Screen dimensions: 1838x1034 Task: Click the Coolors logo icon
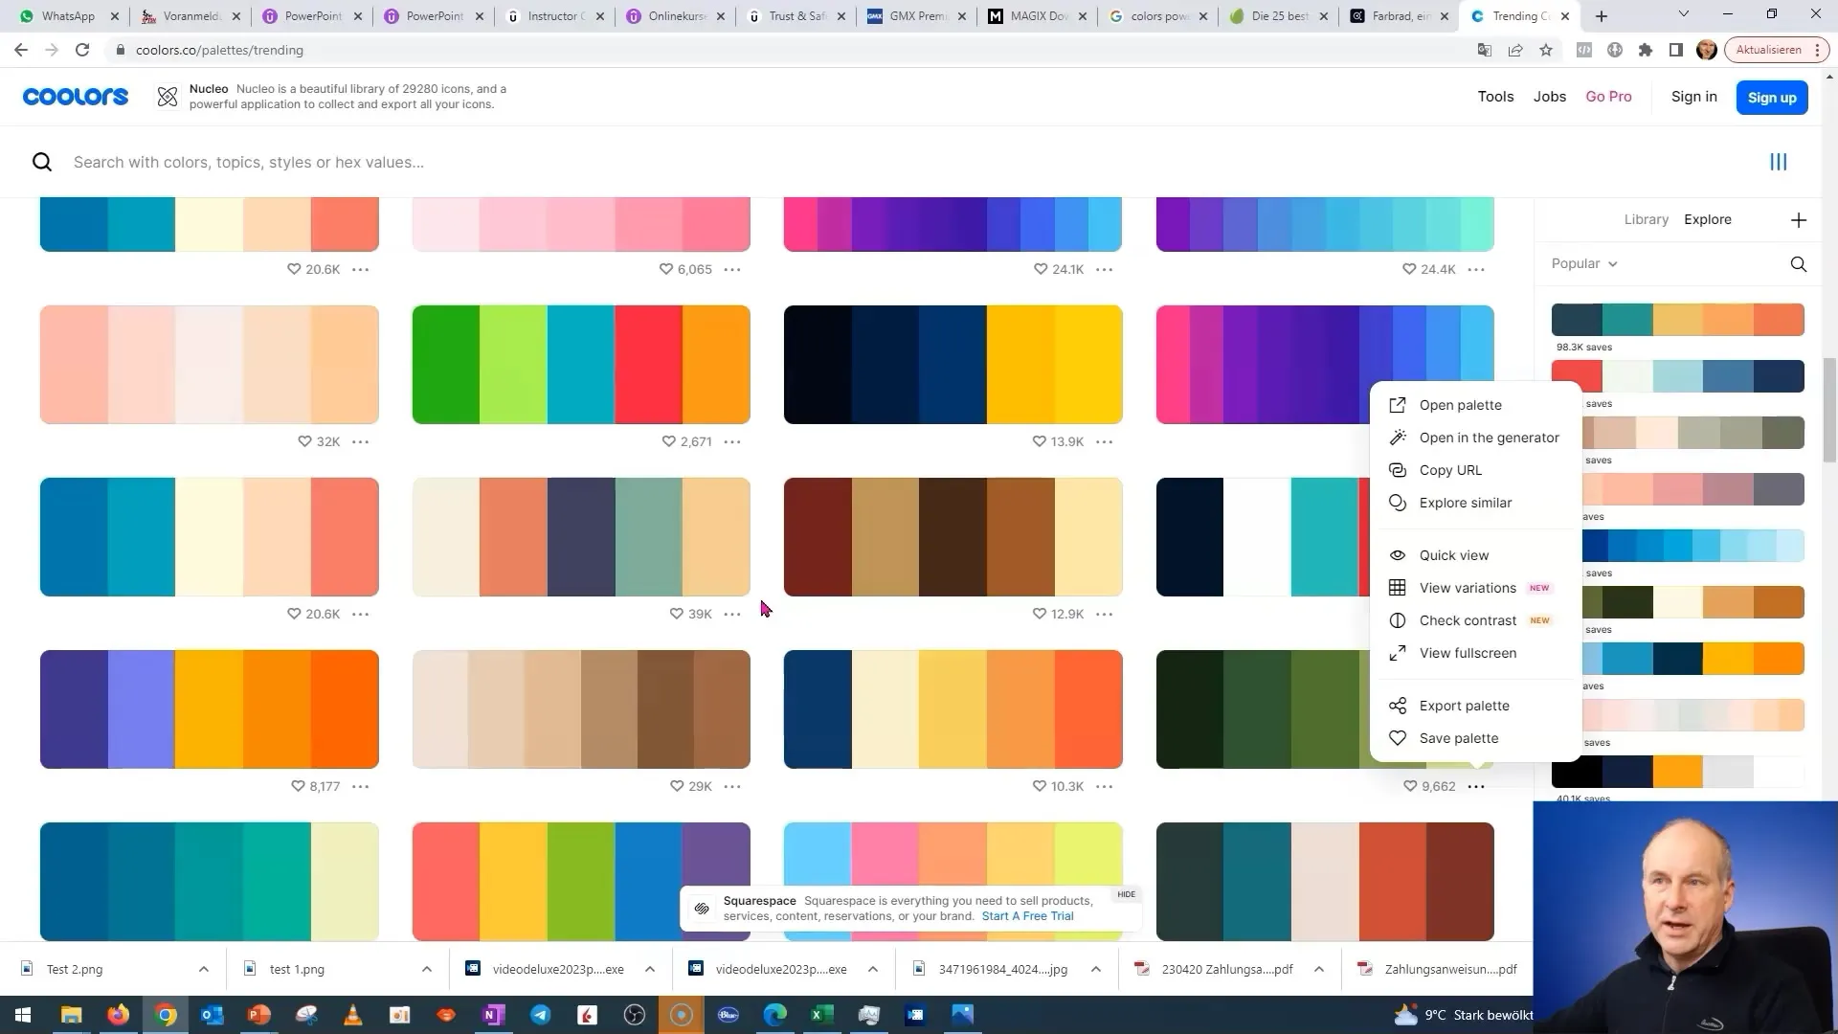pyautogui.click(x=75, y=96)
